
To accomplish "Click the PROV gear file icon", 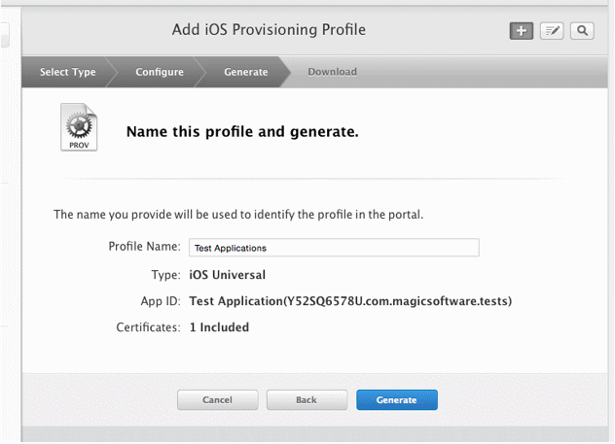I will pos(79,127).
